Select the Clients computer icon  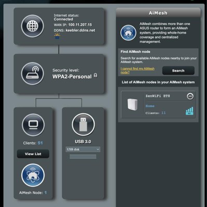point(33,125)
